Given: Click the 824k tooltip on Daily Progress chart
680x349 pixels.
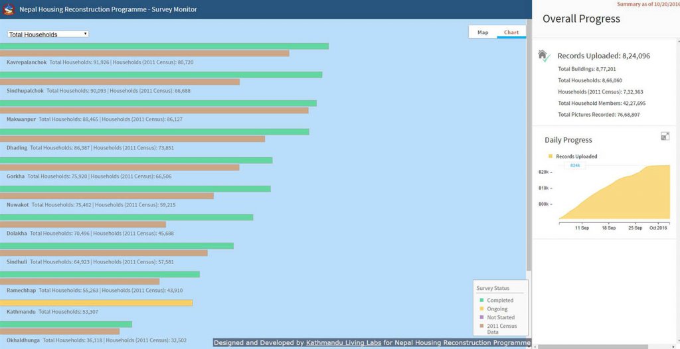Looking at the screenshot, I should point(575,166).
